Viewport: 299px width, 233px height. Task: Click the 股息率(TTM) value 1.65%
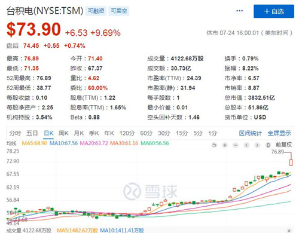point(118,108)
